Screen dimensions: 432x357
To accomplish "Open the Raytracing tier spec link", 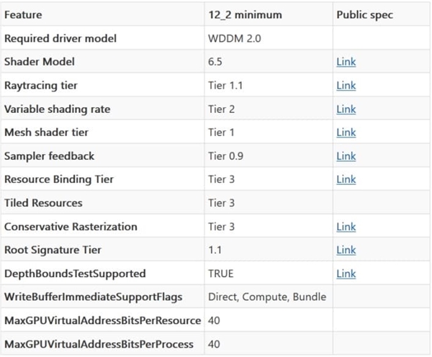I will coord(346,86).
